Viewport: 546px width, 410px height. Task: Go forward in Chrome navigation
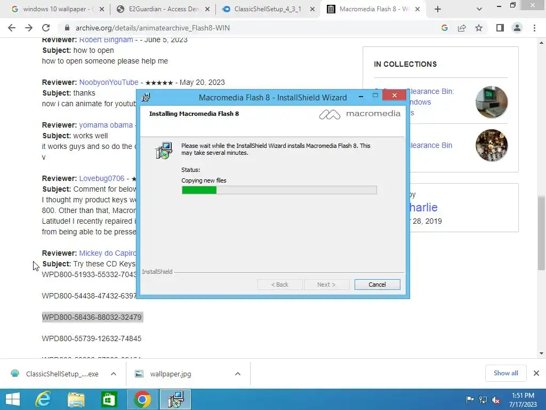tap(29, 28)
